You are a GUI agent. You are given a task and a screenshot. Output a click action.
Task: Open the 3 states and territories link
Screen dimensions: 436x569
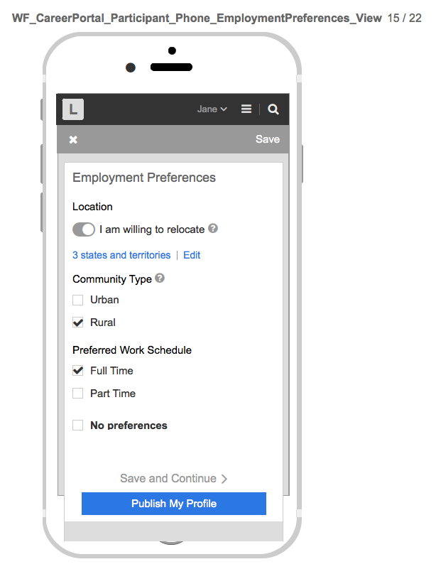coord(121,255)
